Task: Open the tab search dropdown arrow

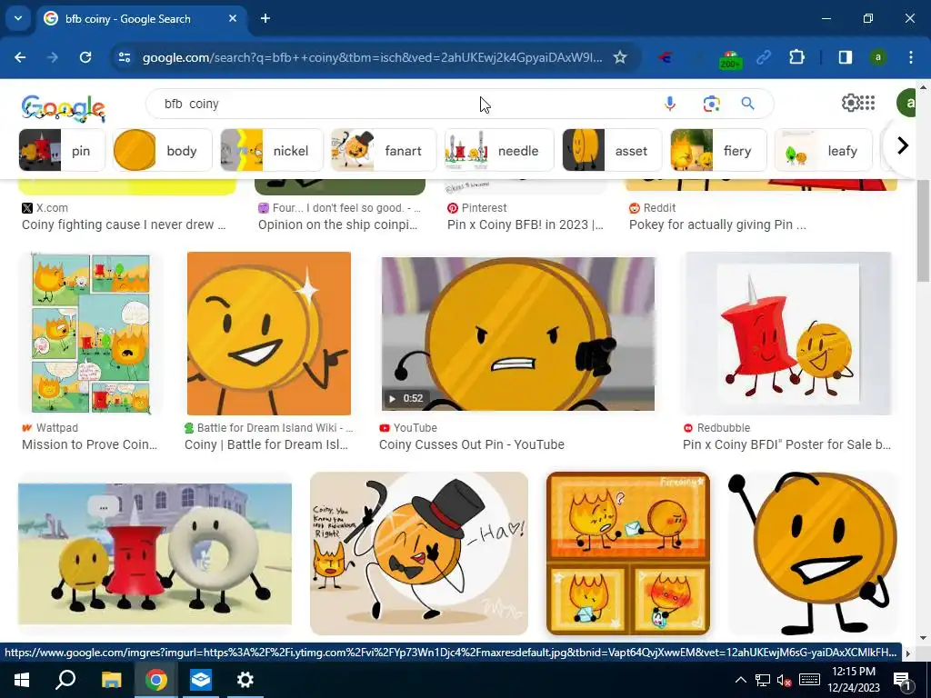Action: [18, 18]
